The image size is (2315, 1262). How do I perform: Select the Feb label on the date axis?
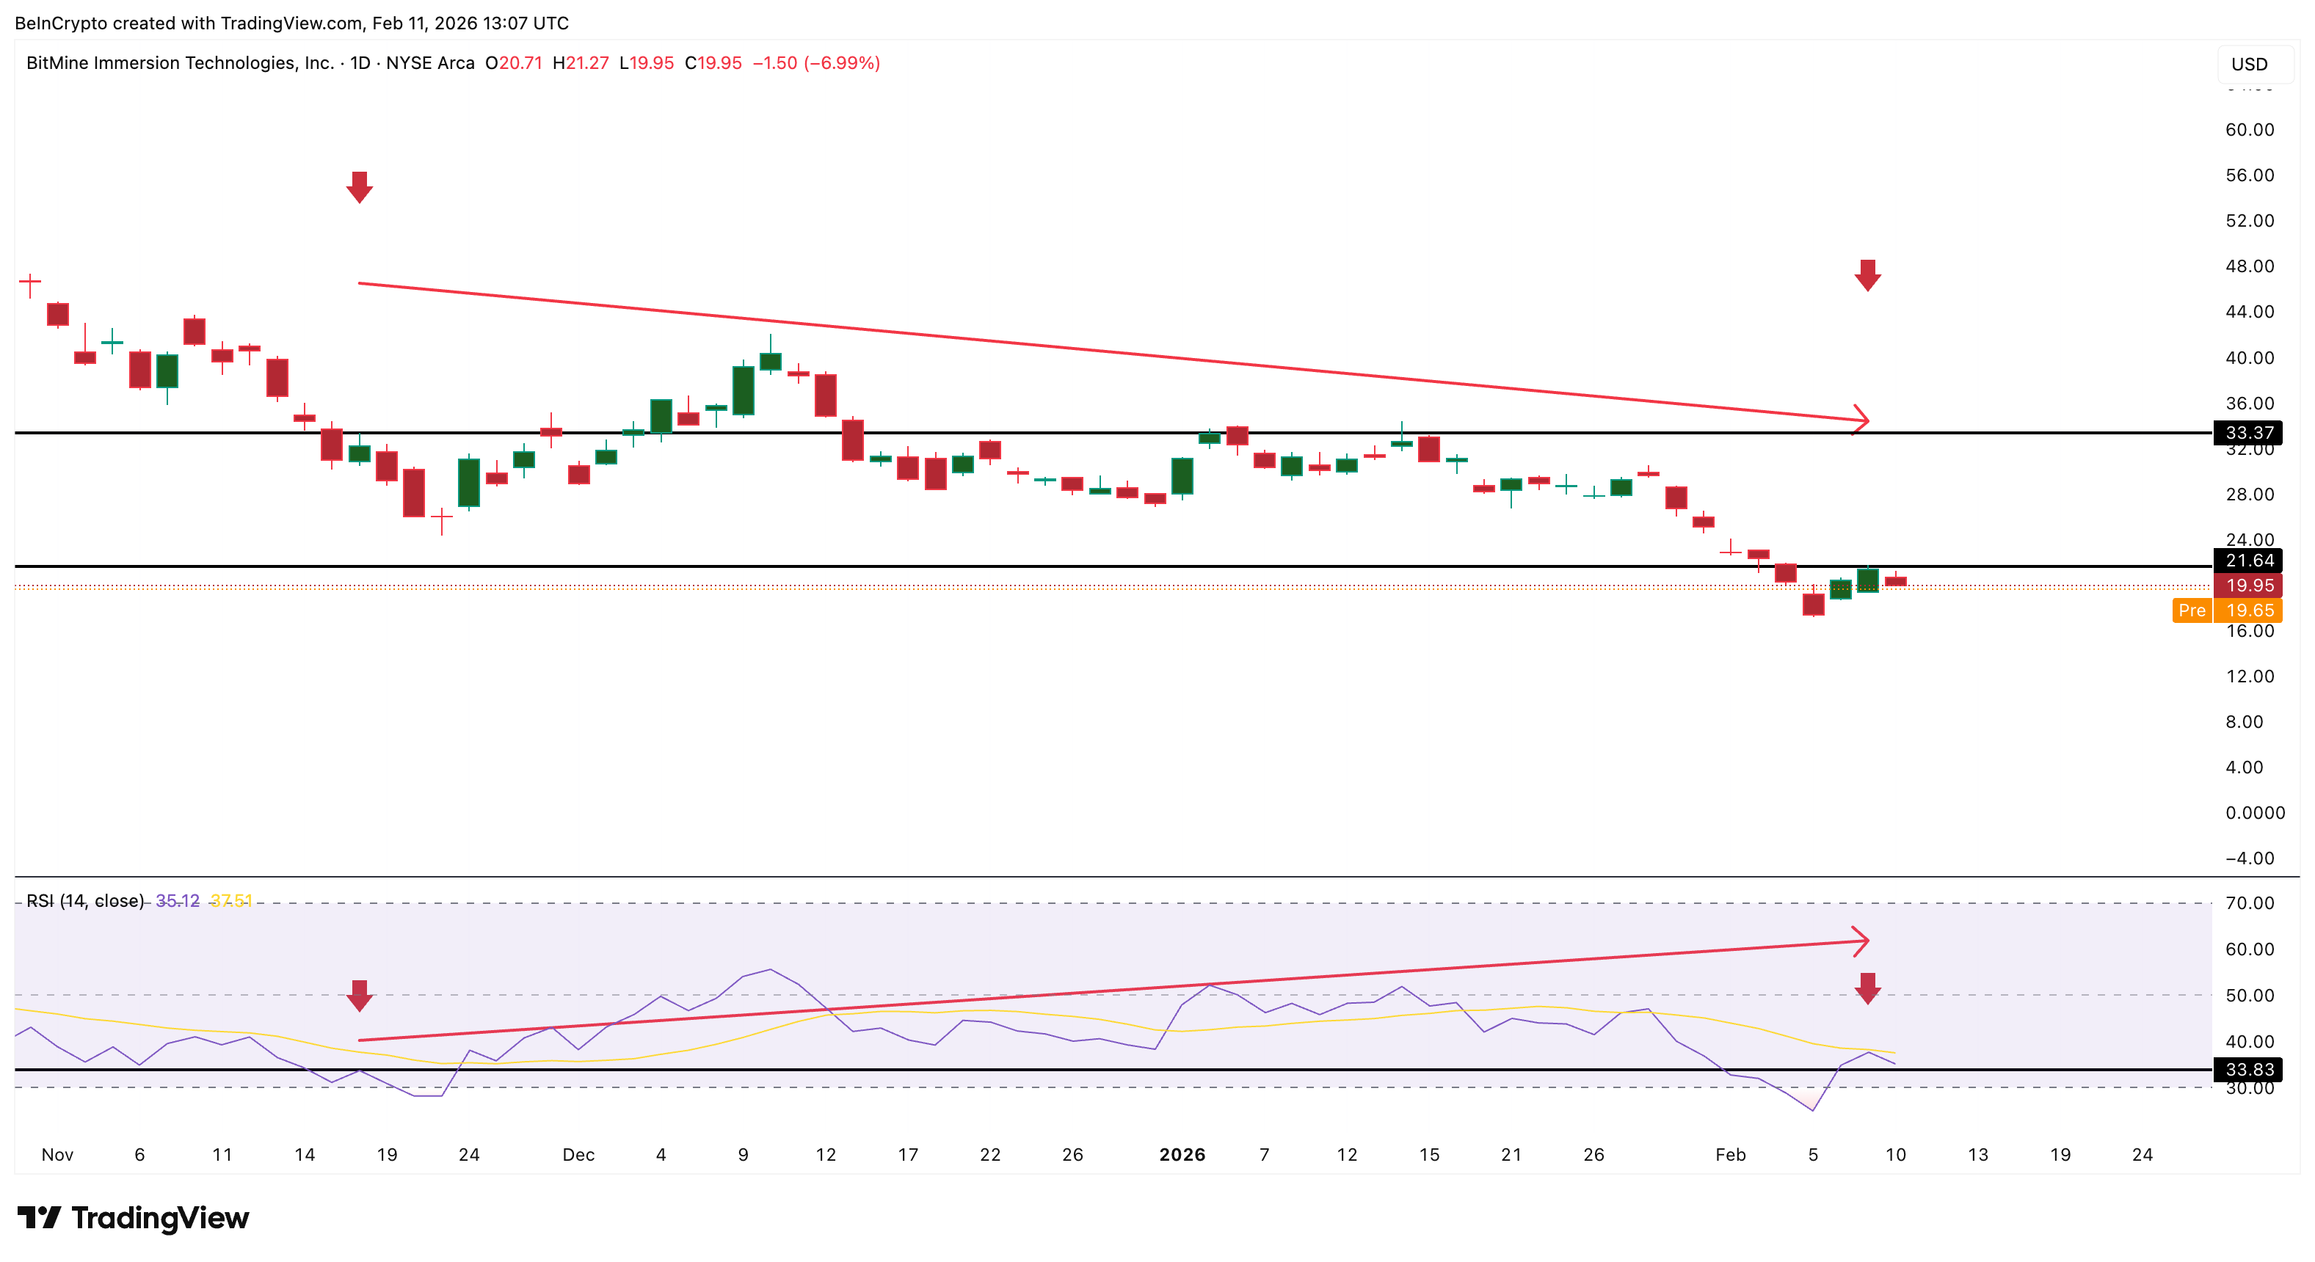pyautogui.click(x=1729, y=1155)
